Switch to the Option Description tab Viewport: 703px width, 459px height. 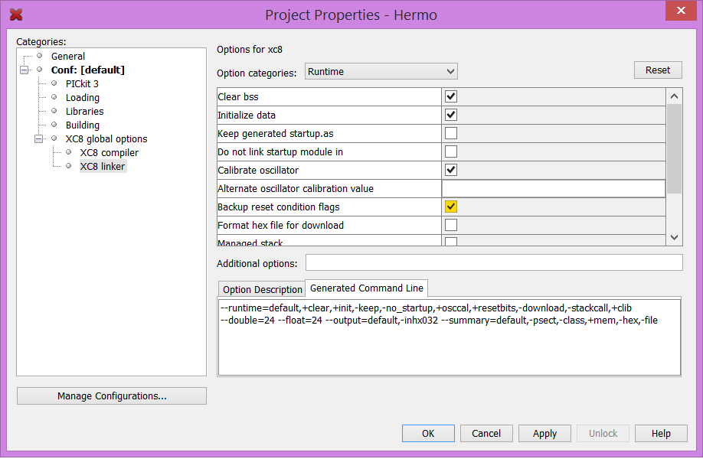[262, 290]
